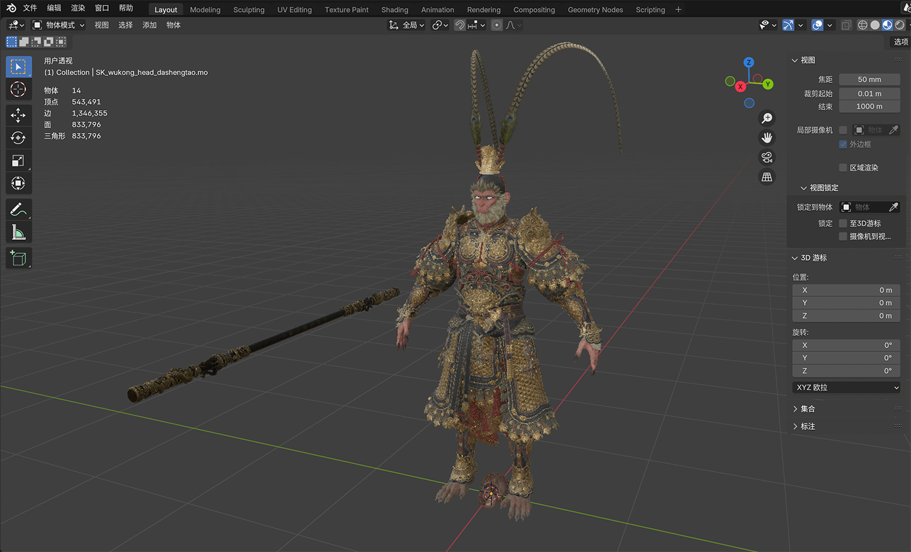Open the 文件 menu
Image resolution: width=911 pixels, height=552 pixels.
(x=30, y=8)
